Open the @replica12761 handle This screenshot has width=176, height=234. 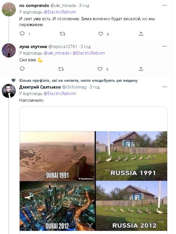[63, 47]
